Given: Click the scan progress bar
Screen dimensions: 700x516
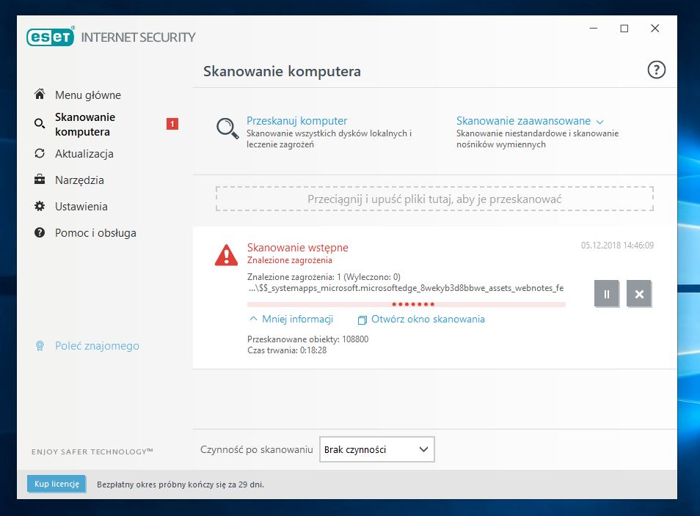Looking at the screenshot, I should tap(406, 304).
